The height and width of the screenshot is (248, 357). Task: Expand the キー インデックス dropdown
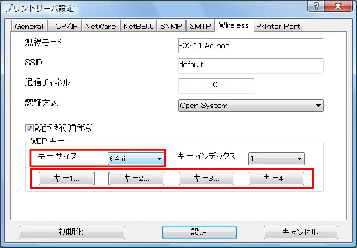point(276,158)
